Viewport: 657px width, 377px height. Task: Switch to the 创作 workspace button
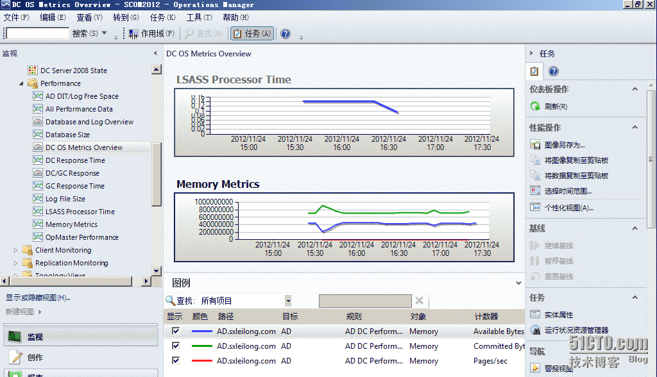point(80,357)
